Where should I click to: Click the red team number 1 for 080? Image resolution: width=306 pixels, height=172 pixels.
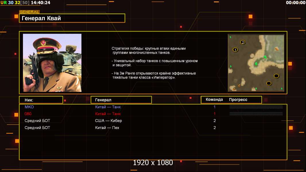[x=214, y=114]
